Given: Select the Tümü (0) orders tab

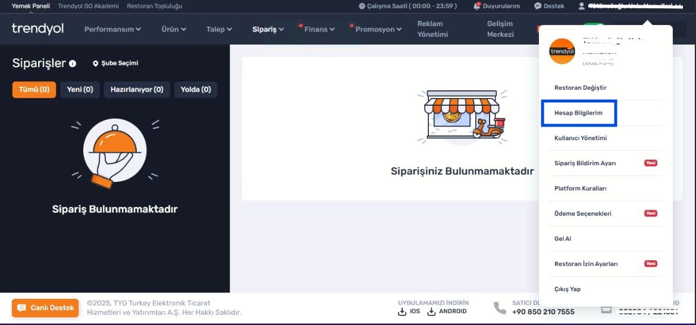Looking at the screenshot, I should pyautogui.click(x=34, y=90).
